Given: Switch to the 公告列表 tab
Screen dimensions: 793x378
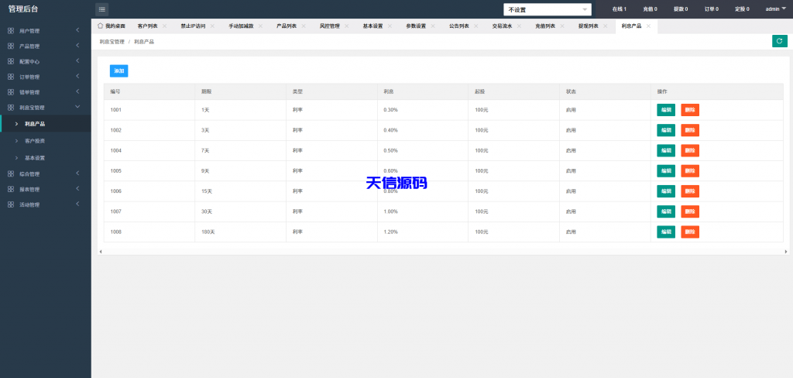Looking at the screenshot, I should click(x=458, y=26).
